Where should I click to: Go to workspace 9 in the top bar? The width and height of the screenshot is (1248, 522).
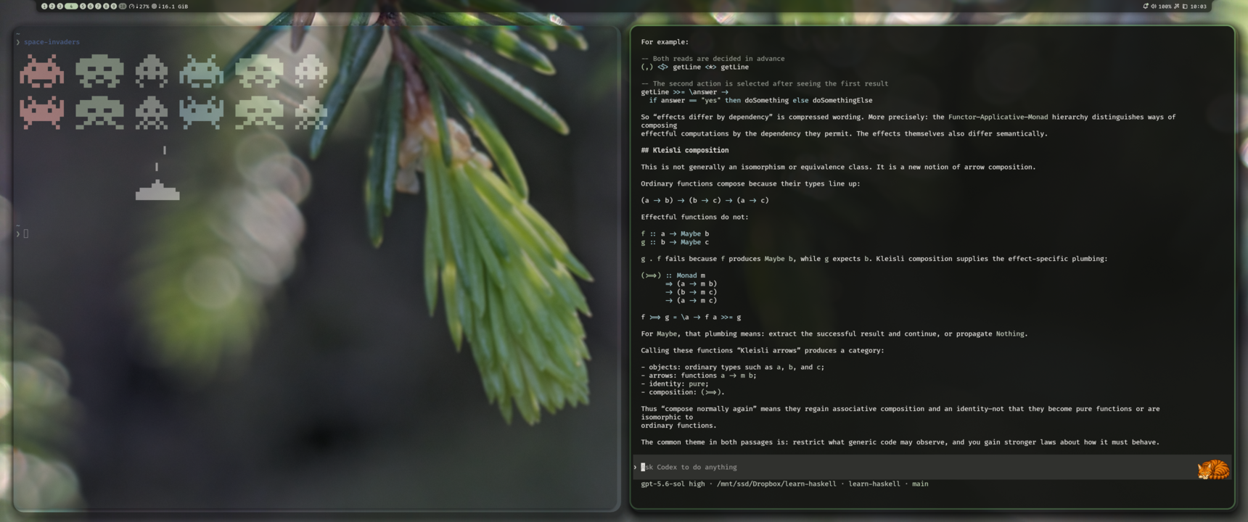pos(114,6)
